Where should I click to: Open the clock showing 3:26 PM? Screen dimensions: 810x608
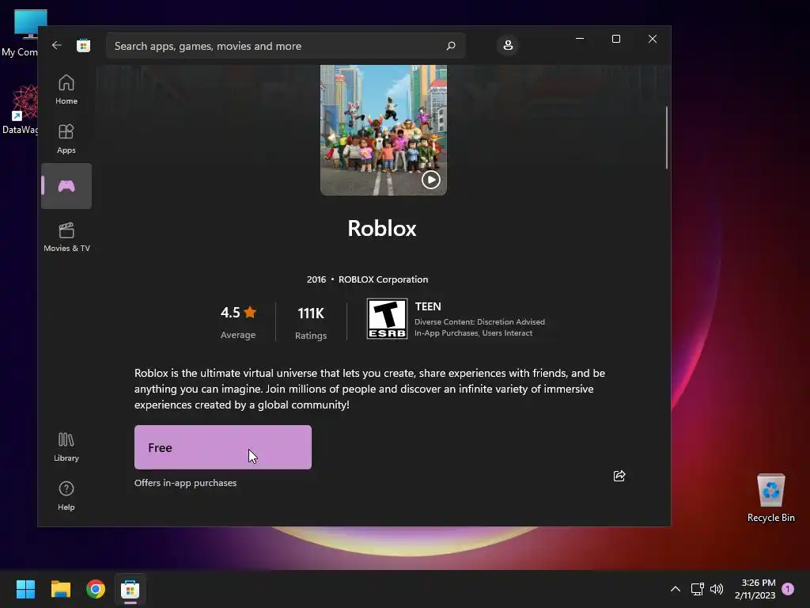click(755, 589)
